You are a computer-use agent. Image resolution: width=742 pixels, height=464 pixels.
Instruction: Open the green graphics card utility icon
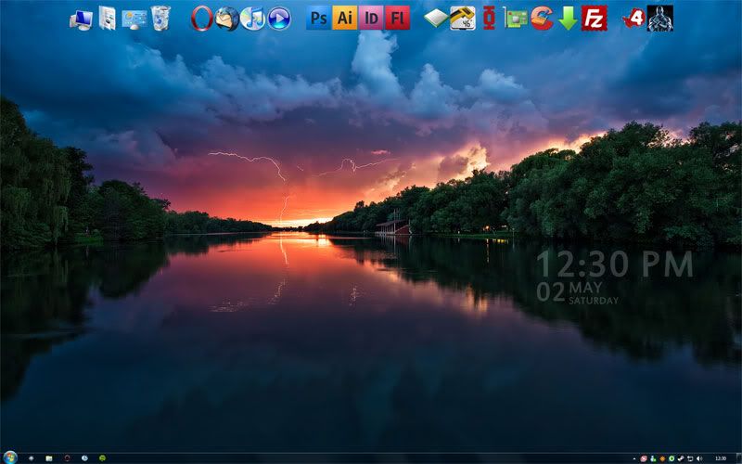click(x=515, y=19)
